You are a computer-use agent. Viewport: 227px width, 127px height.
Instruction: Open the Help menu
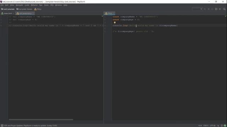pyautogui.click(x=65, y=5)
